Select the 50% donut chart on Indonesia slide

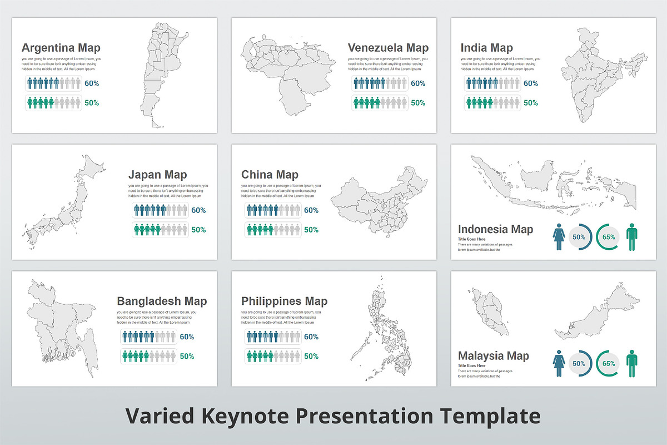click(x=579, y=237)
